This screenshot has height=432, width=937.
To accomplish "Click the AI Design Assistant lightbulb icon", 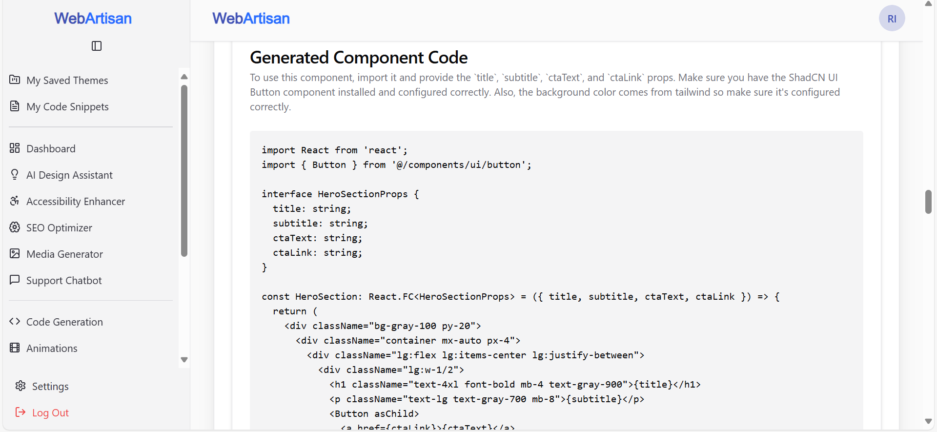I will (15, 174).
